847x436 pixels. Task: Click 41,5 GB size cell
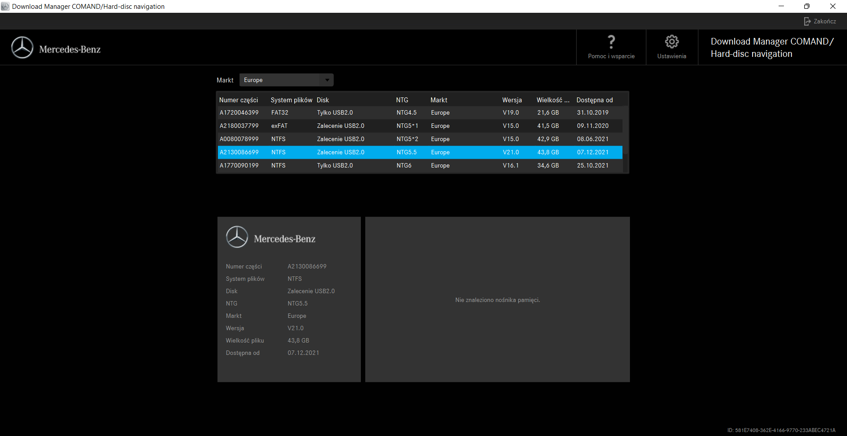548,126
